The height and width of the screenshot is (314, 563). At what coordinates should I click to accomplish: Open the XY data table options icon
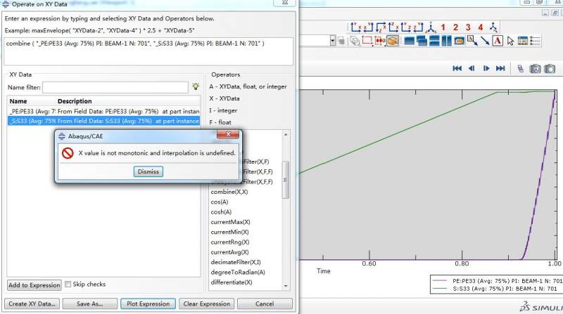click(x=523, y=41)
